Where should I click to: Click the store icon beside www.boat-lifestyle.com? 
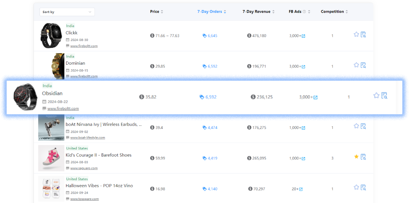[67, 138]
